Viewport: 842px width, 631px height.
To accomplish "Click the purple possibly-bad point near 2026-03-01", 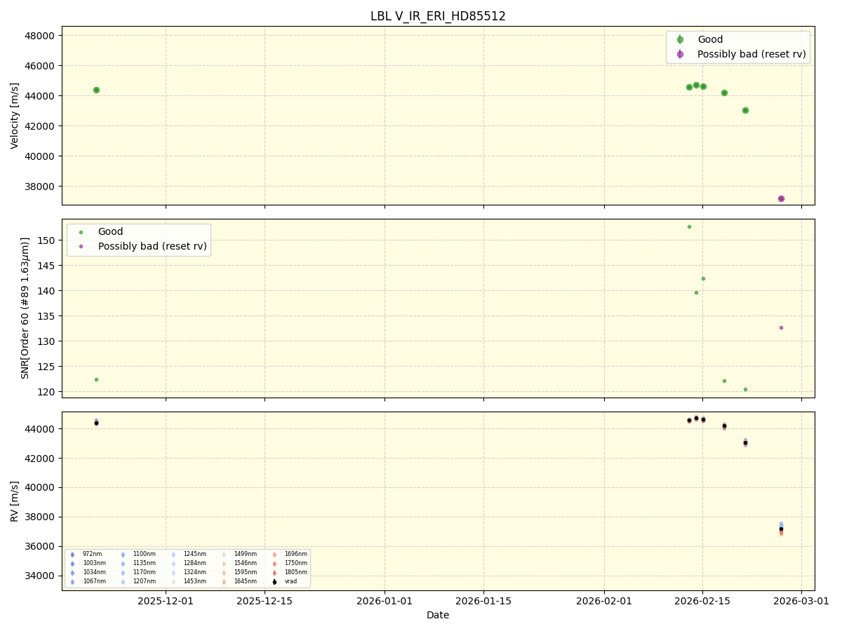I will [780, 198].
